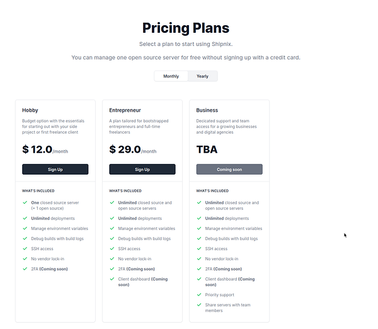
Task: Click checkmark beside Entrepreneur Client dashboard
Action: click(x=112, y=279)
